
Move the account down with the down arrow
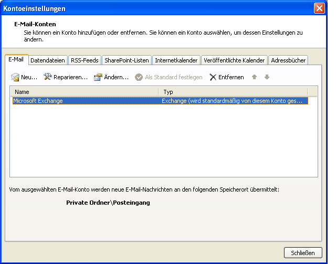267,77
